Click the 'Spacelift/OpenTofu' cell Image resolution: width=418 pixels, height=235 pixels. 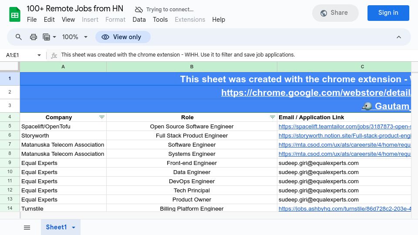pyautogui.click(x=63, y=126)
